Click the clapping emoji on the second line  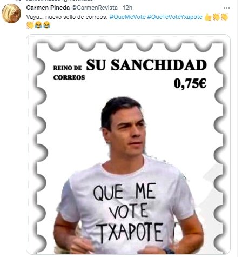pyautogui.click(x=30, y=25)
